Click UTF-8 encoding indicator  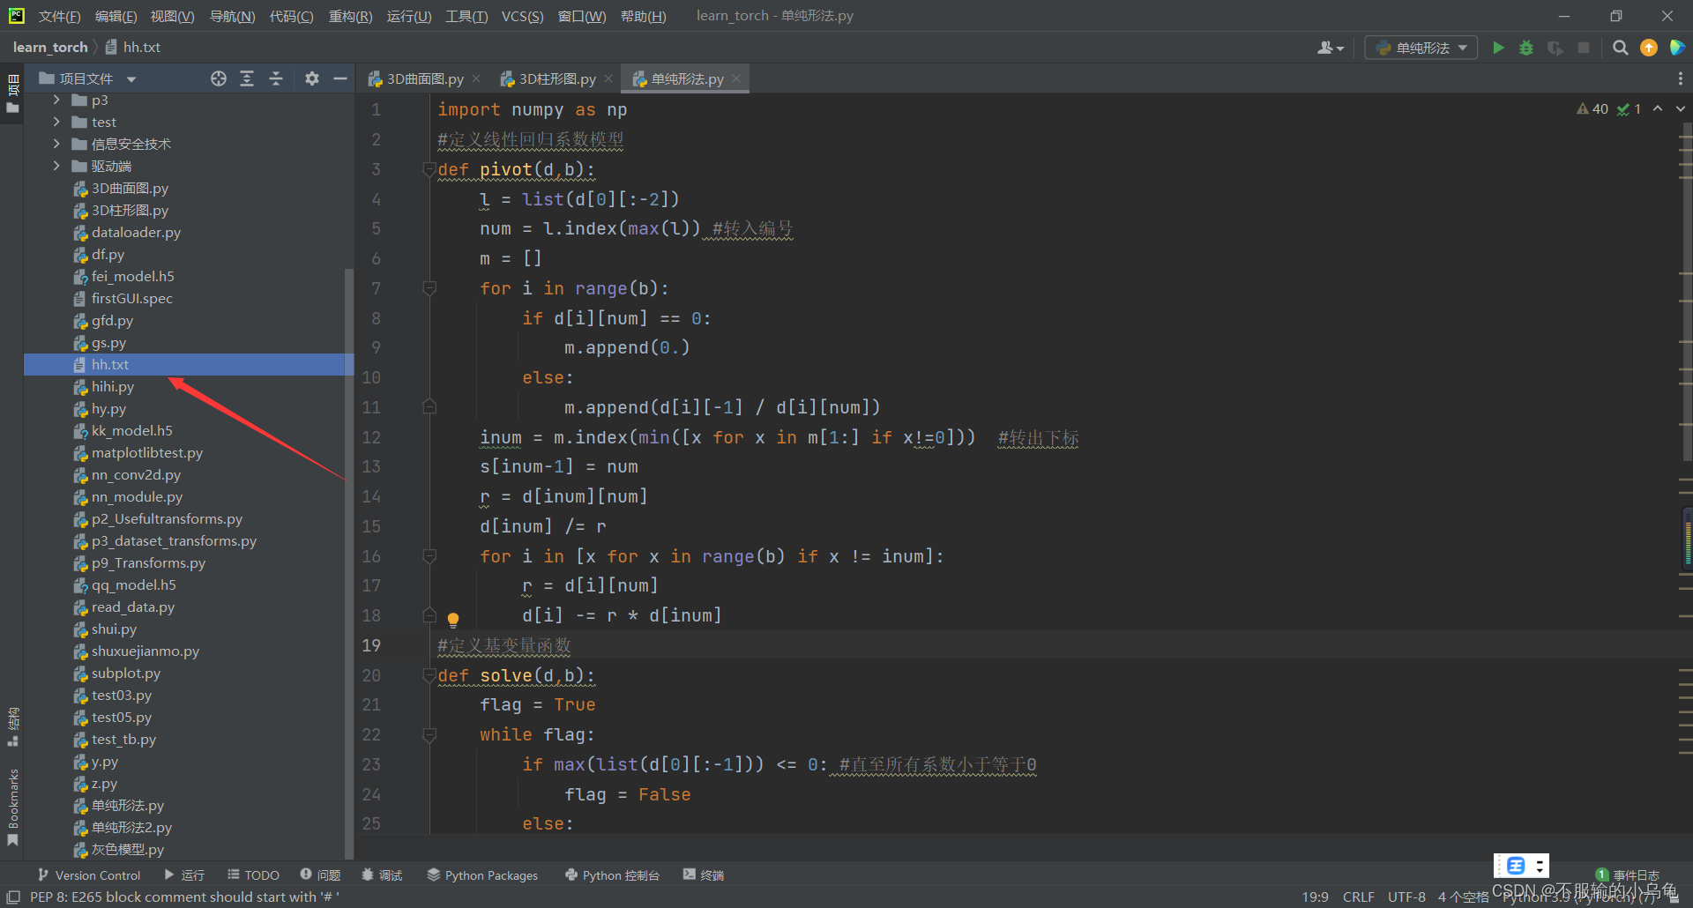pyautogui.click(x=1406, y=897)
